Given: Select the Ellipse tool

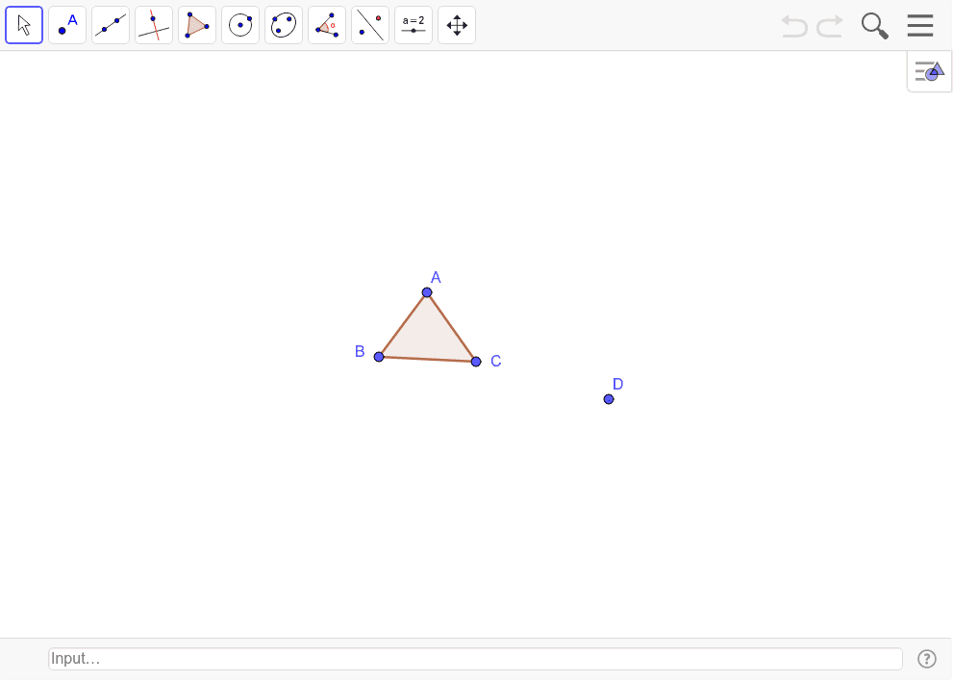Looking at the screenshot, I should point(284,25).
